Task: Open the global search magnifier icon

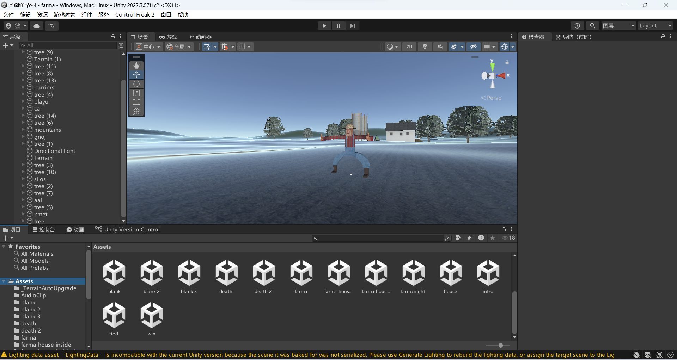Action: tap(593, 26)
